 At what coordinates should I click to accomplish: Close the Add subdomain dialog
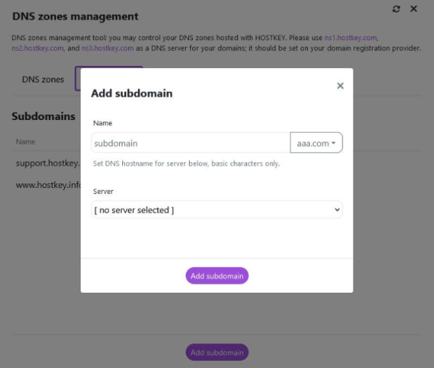point(340,85)
